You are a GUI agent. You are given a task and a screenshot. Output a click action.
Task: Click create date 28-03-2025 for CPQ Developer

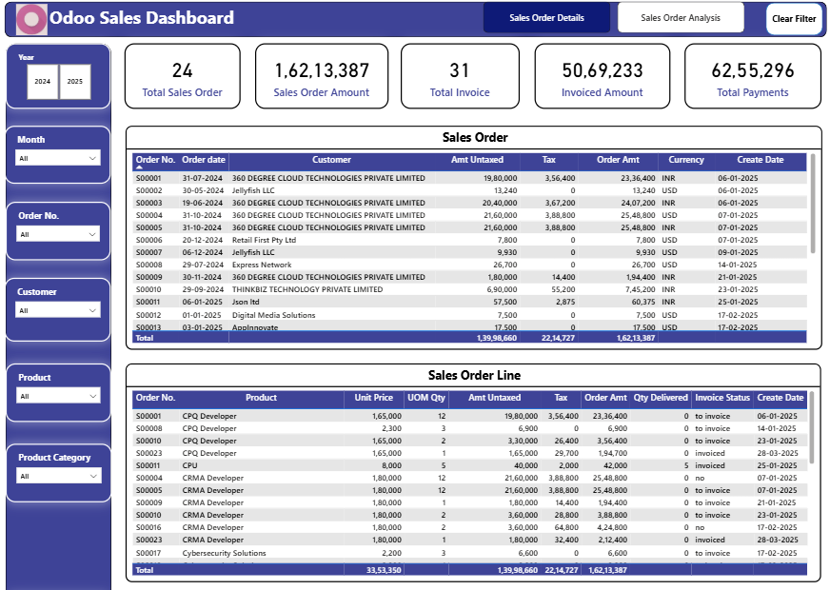tap(777, 454)
